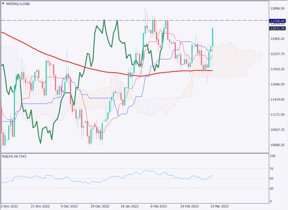Click the RSI 30 level scale label
288x210 pixels.
tap(272, 188)
